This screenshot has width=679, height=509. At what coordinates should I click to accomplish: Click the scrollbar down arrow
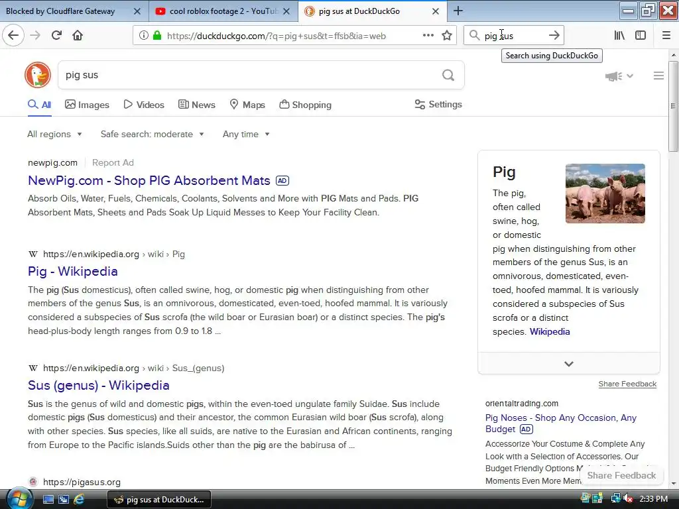[673, 484]
